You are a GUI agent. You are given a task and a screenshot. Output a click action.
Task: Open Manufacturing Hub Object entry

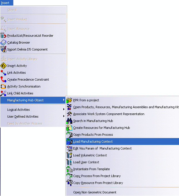pos(33,100)
